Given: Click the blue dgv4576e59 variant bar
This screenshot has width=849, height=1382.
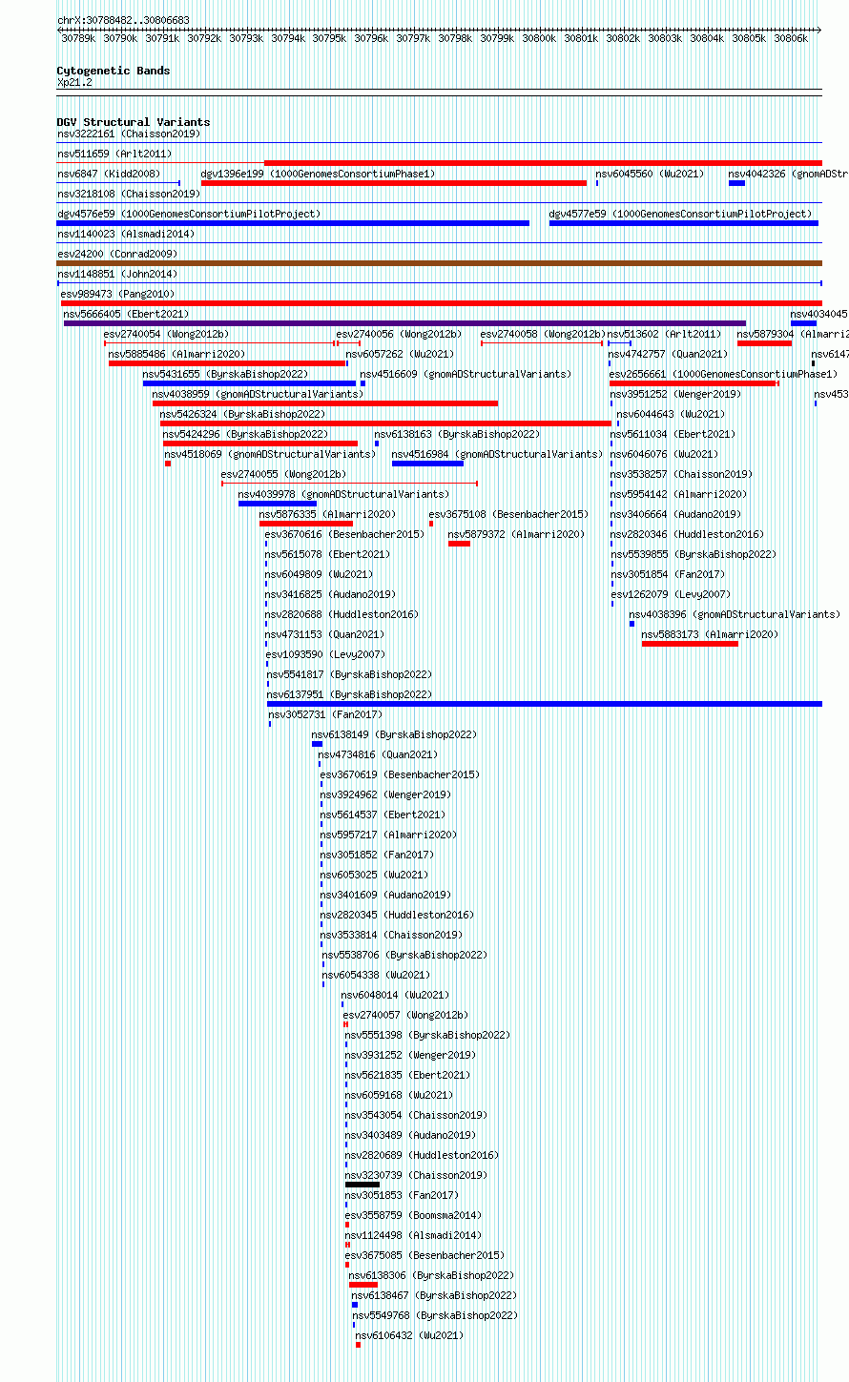Looking at the screenshot, I should coord(293,223).
